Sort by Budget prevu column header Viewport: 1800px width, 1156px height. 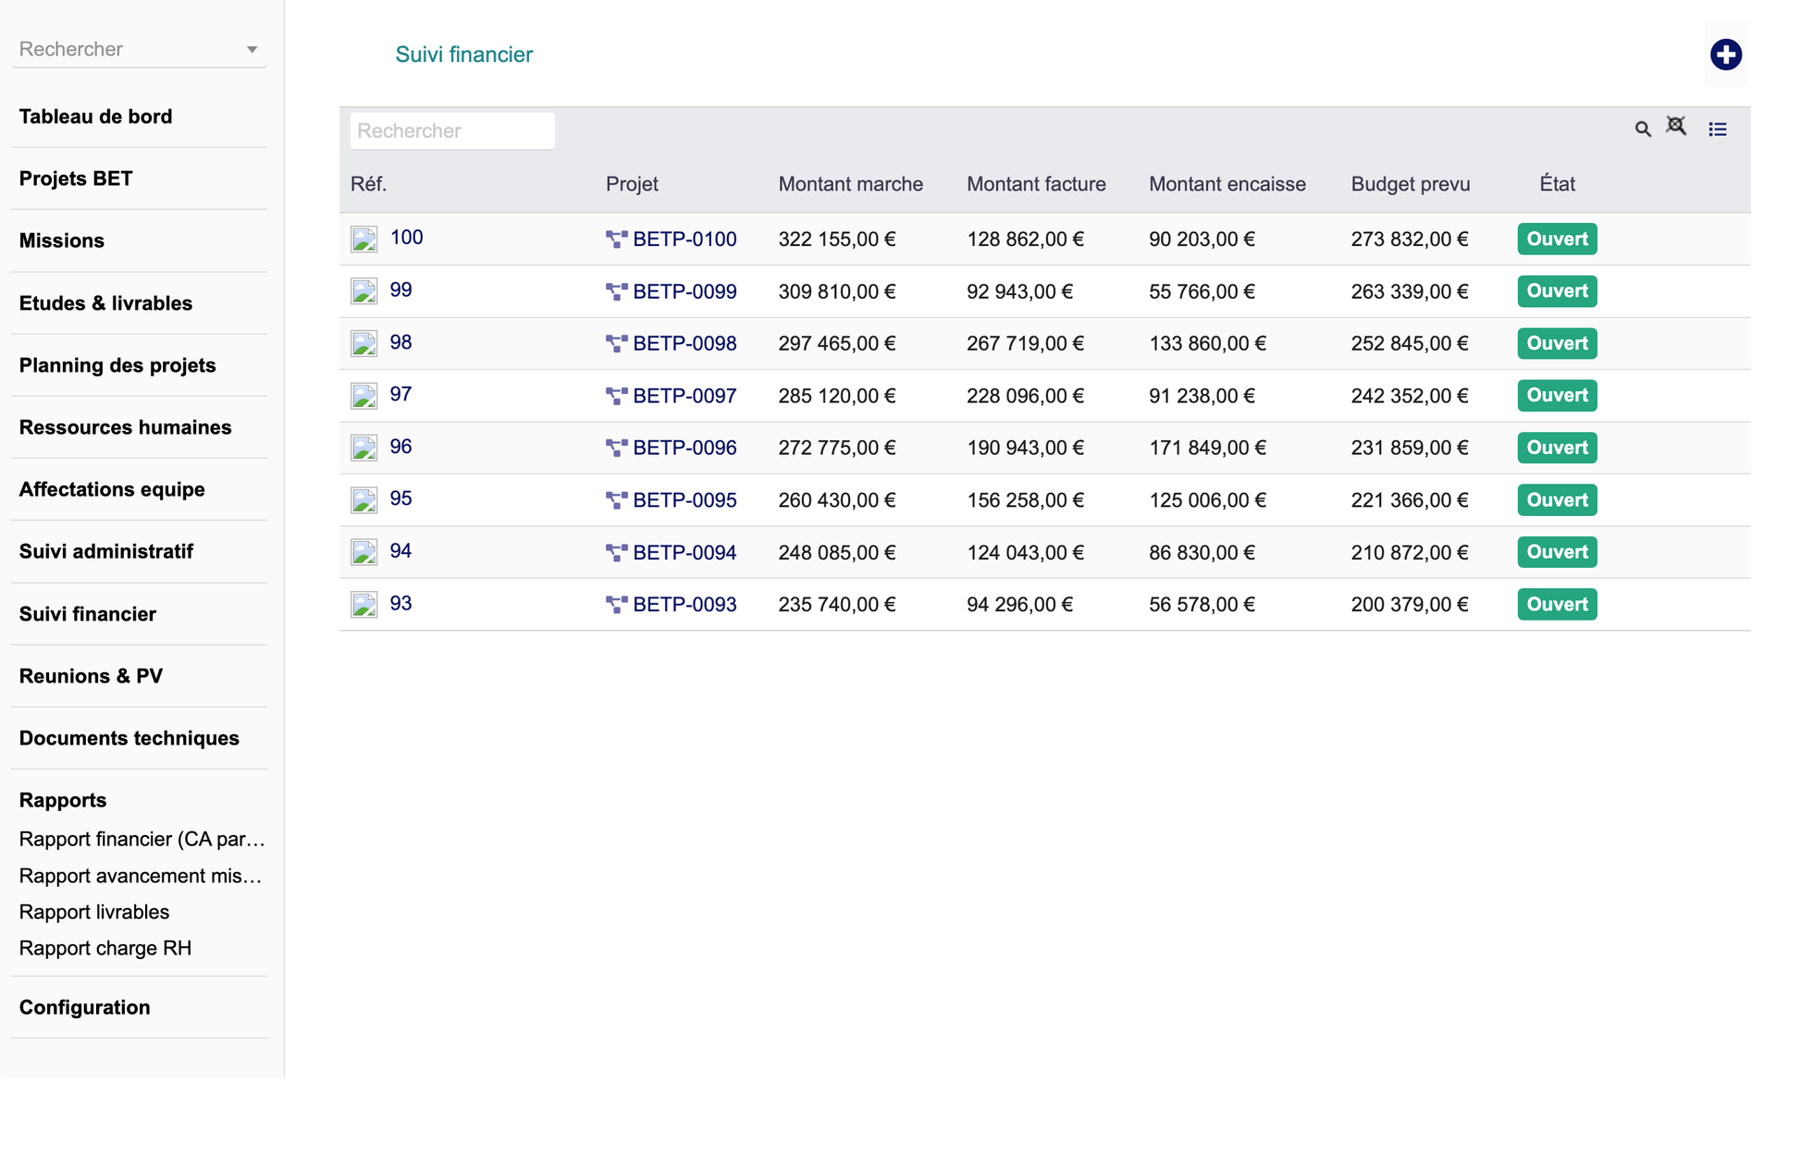[x=1410, y=184]
